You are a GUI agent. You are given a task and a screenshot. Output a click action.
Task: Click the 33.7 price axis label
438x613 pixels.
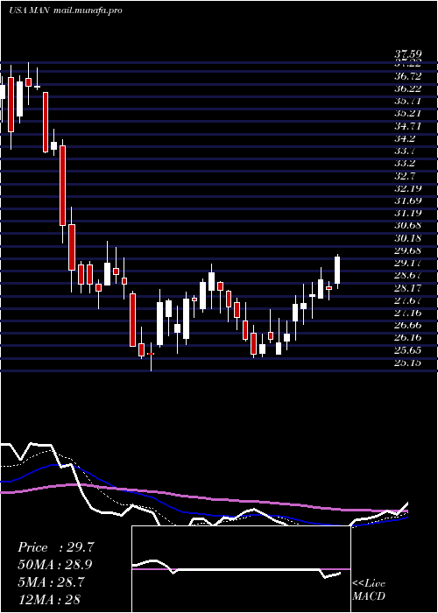pyautogui.click(x=406, y=151)
